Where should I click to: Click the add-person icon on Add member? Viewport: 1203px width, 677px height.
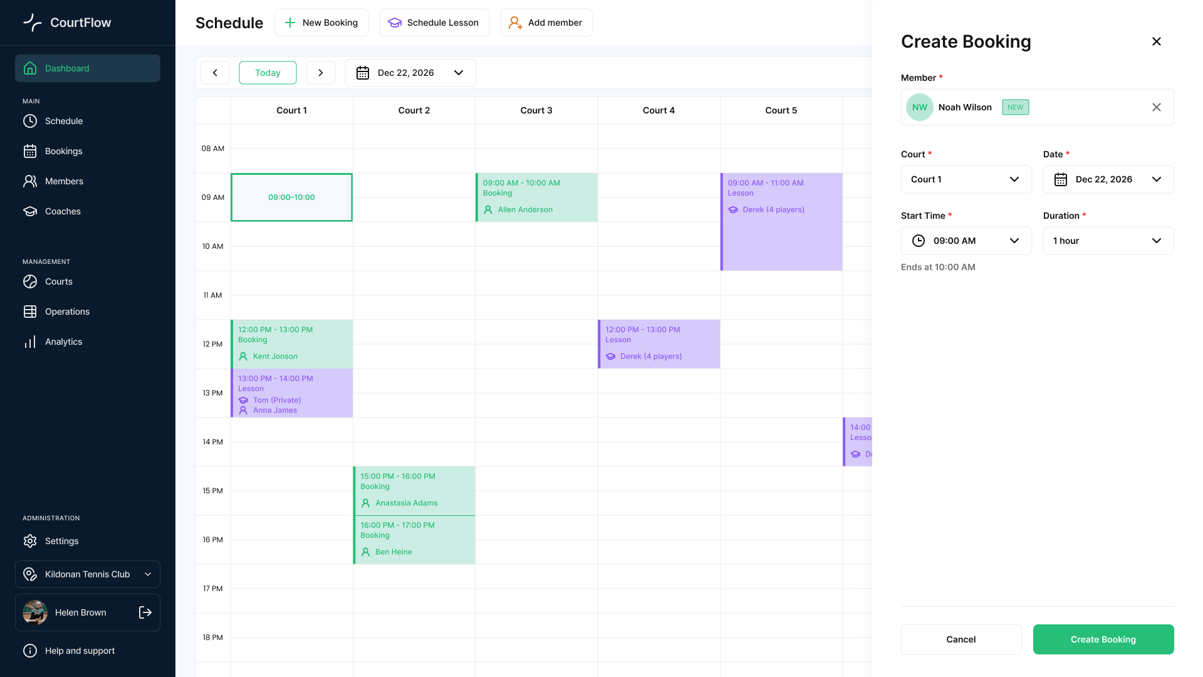[x=516, y=23]
